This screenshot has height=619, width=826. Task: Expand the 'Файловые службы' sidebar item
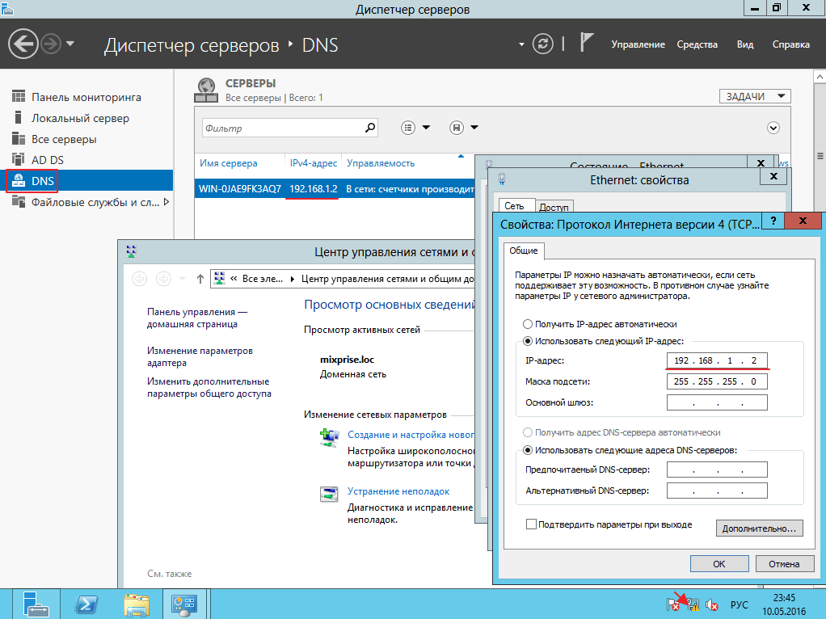click(x=166, y=202)
